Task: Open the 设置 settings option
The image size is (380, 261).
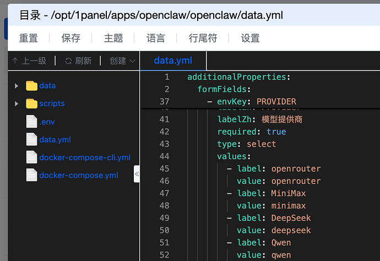Action: (250, 38)
